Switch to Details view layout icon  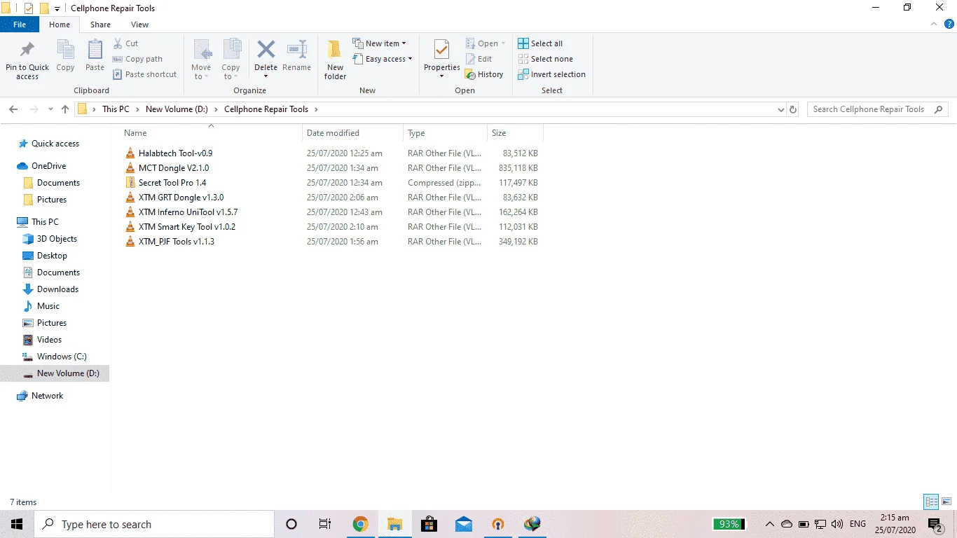point(931,502)
